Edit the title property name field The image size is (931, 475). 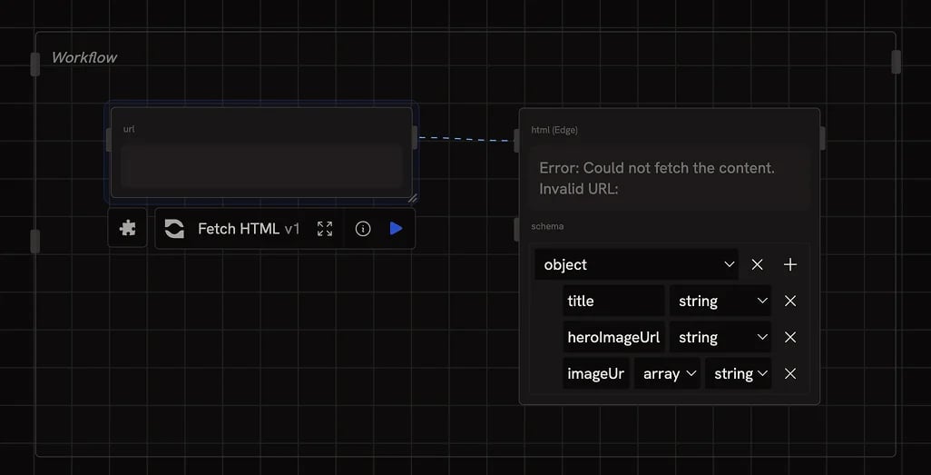coord(613,301)
